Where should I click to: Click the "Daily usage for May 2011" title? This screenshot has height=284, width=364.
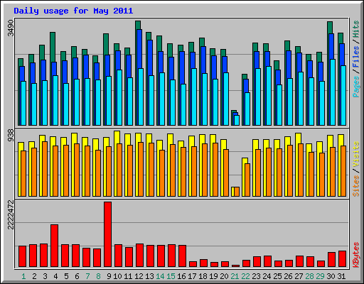click(x=73, y=11)
